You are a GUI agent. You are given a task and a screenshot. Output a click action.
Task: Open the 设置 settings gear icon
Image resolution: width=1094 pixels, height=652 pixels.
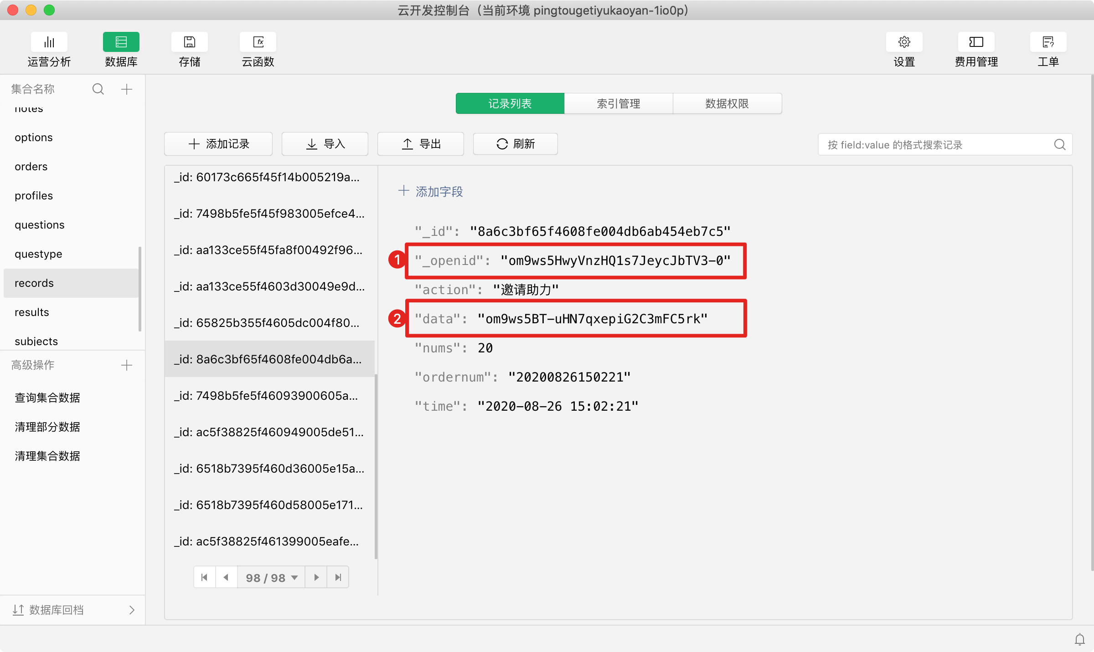[x=904, y=42]
